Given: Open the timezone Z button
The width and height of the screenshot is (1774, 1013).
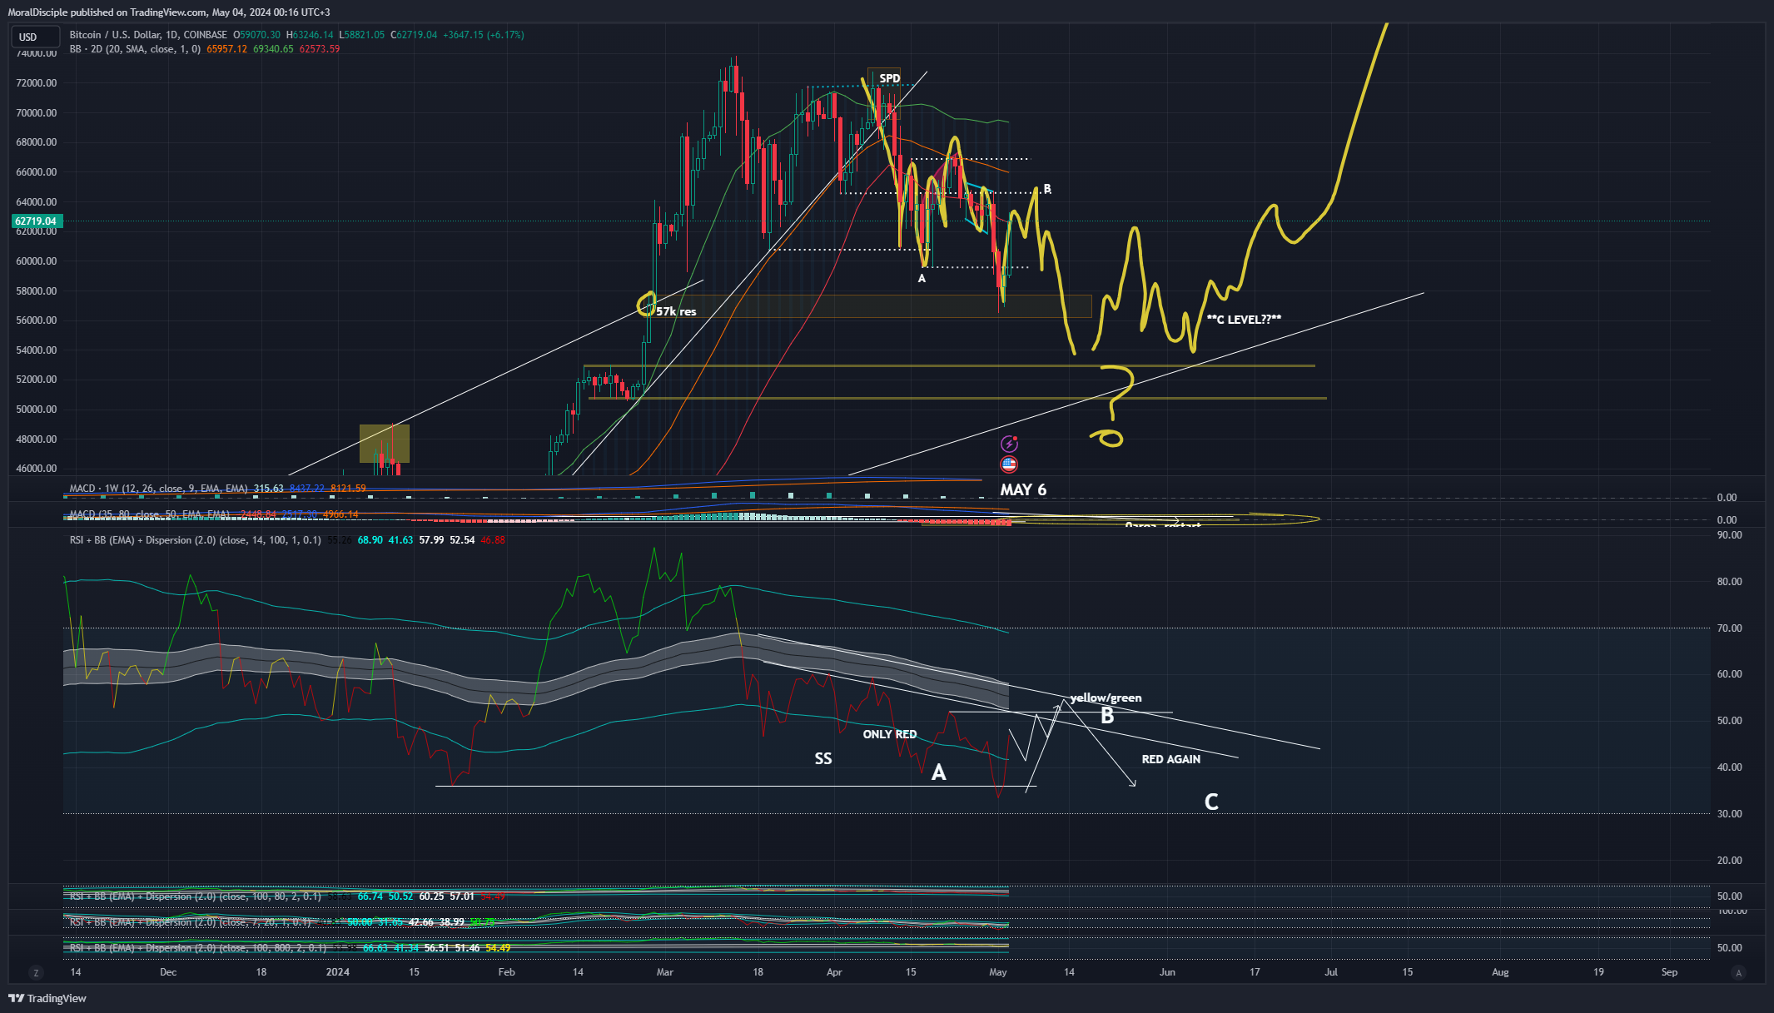Looking at the screenshot, I should coord(36,972).
